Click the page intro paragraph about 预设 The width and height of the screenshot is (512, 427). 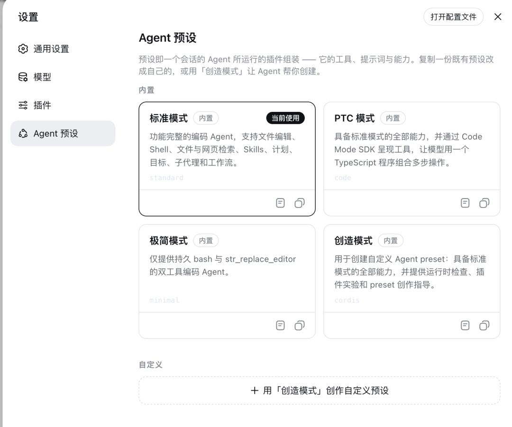(316, 65)
